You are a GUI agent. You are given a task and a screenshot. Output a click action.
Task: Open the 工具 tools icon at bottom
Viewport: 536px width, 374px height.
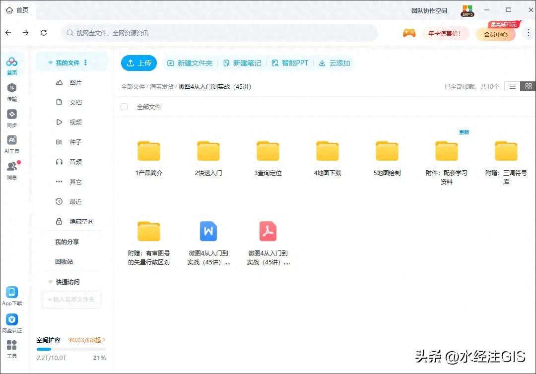(11, 345)
